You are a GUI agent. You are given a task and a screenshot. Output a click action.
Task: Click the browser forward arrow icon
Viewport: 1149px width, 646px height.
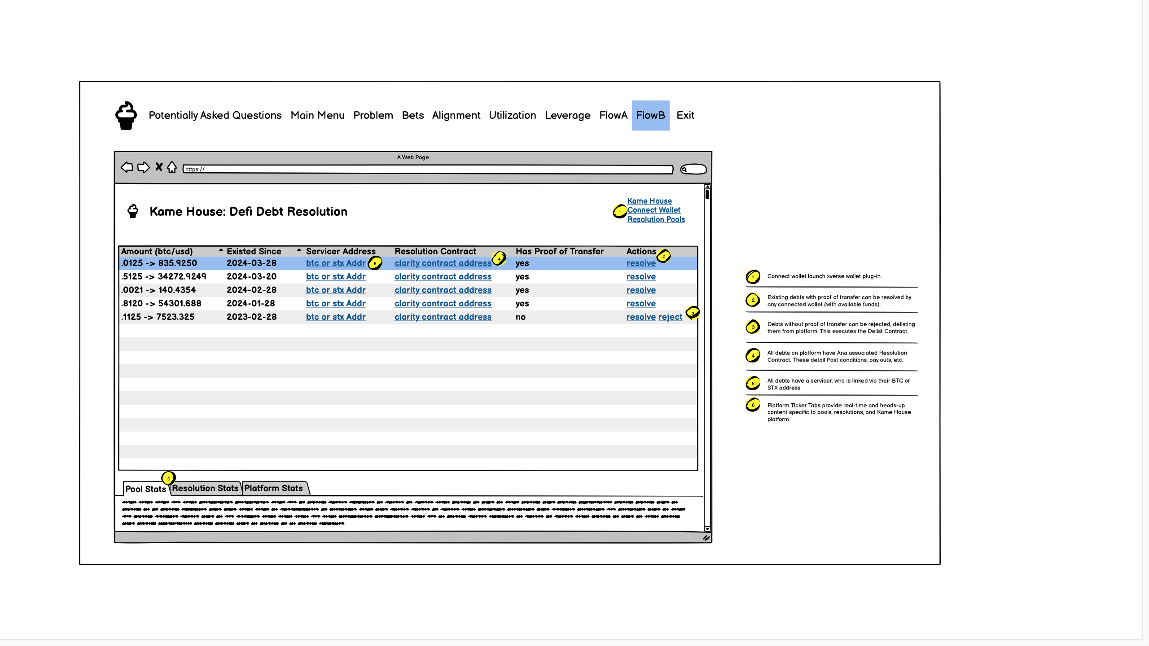[144, 167]
